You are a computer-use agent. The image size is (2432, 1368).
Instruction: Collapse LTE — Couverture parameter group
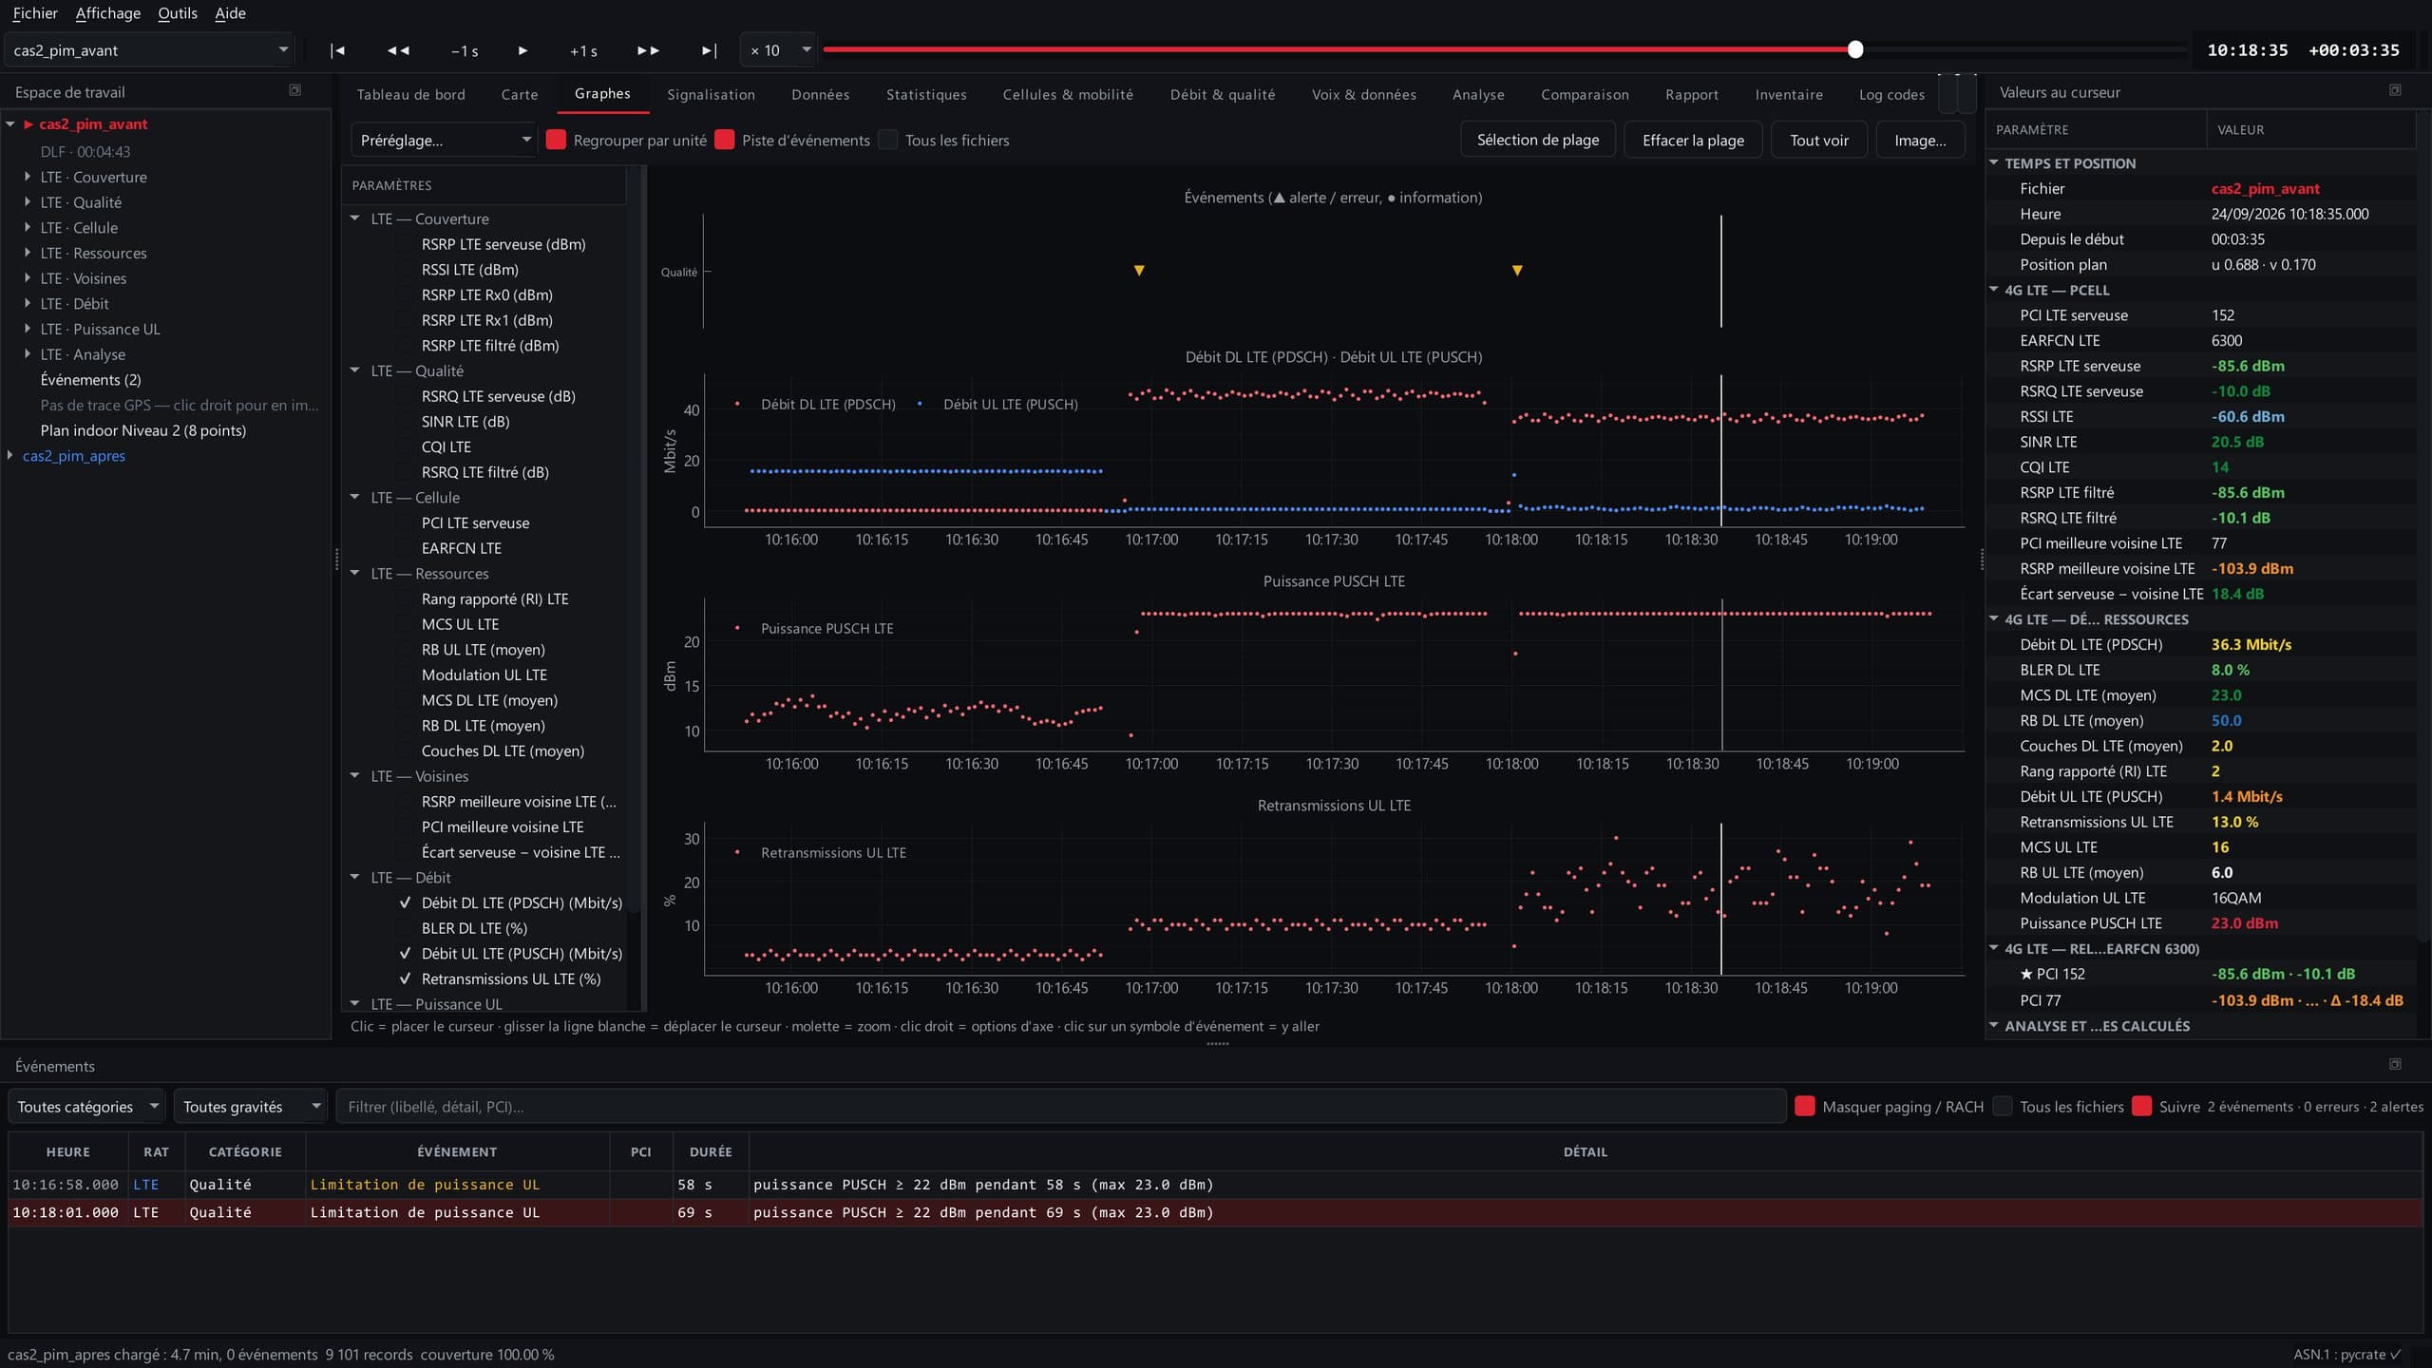[355, 218]
